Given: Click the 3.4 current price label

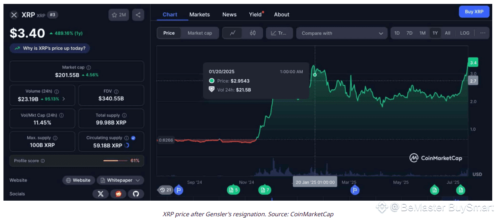Looking at the screenshot, I should pos(474,63).
